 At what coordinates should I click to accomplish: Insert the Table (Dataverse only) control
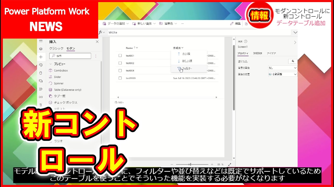pos(67,90)
